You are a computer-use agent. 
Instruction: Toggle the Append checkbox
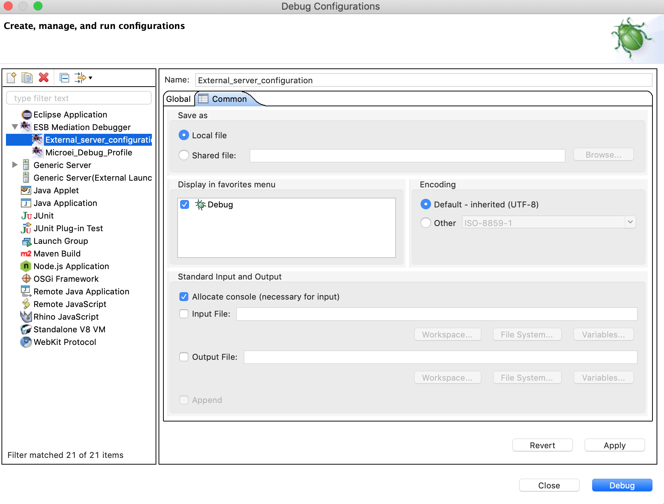pos(184,400)
